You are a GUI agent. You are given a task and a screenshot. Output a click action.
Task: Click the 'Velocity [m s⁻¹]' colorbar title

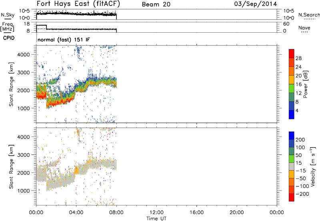(x=313, y=166)
